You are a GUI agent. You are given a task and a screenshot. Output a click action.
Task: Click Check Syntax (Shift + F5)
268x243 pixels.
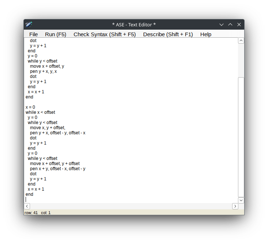pyautogui.click(x=104, y=34)
